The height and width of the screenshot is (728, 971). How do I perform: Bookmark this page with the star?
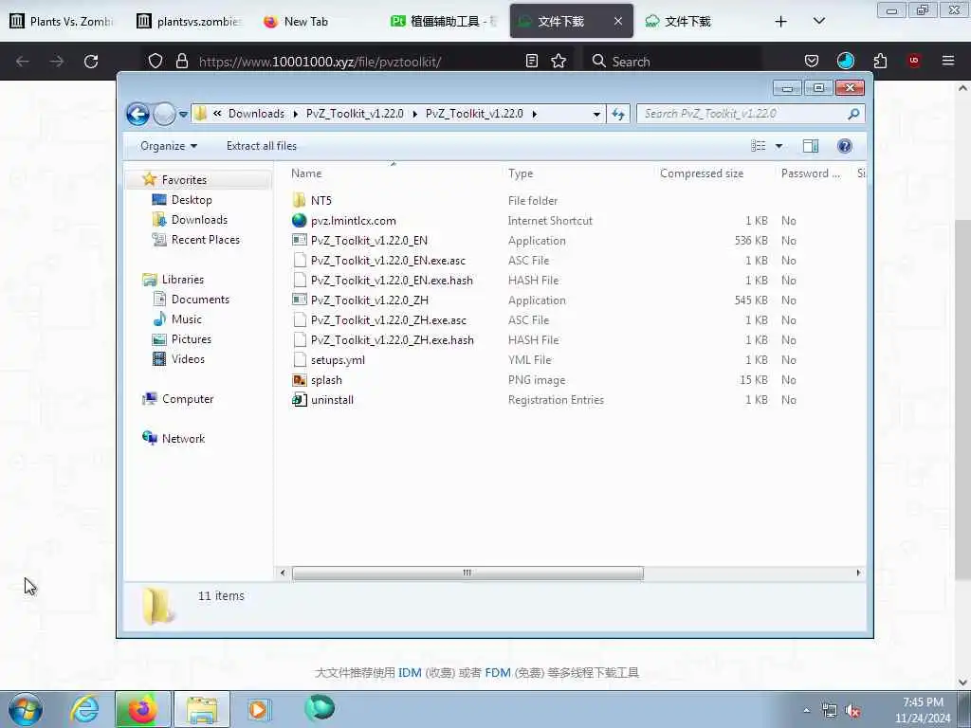click(559, 61)
